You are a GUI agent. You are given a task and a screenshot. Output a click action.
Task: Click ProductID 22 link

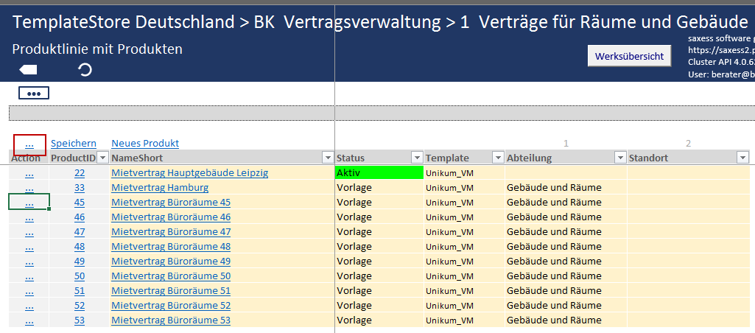click(80, 173)
